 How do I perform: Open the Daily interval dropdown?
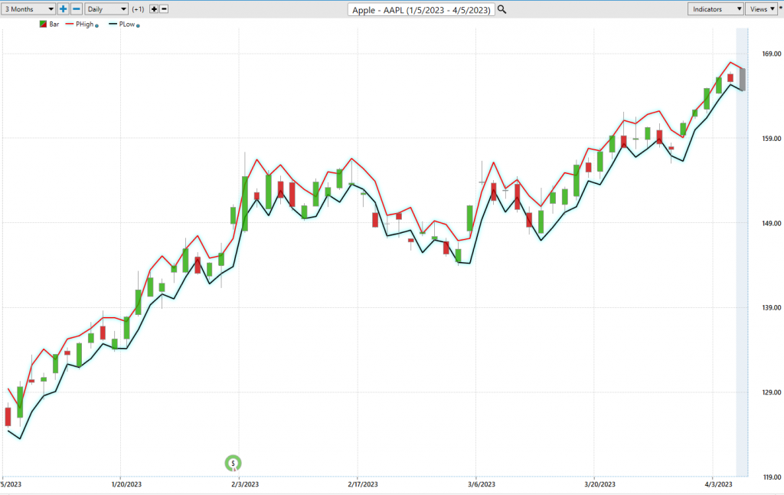tap(106, 9)
